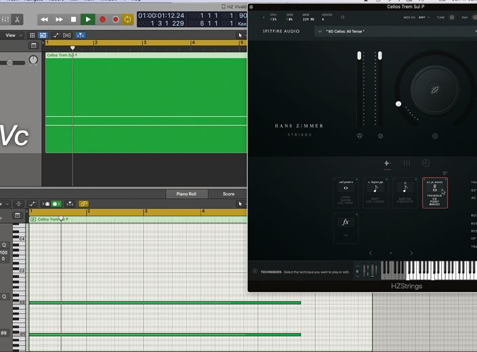This screenshot has height=352, width=477.
Task: Start playback with the green Play button
Action: [x=88, y=20]
